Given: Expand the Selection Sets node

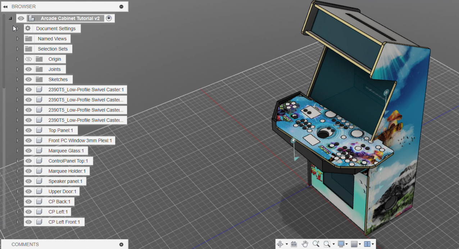Looking at the screenshot, I should point(18,49).
